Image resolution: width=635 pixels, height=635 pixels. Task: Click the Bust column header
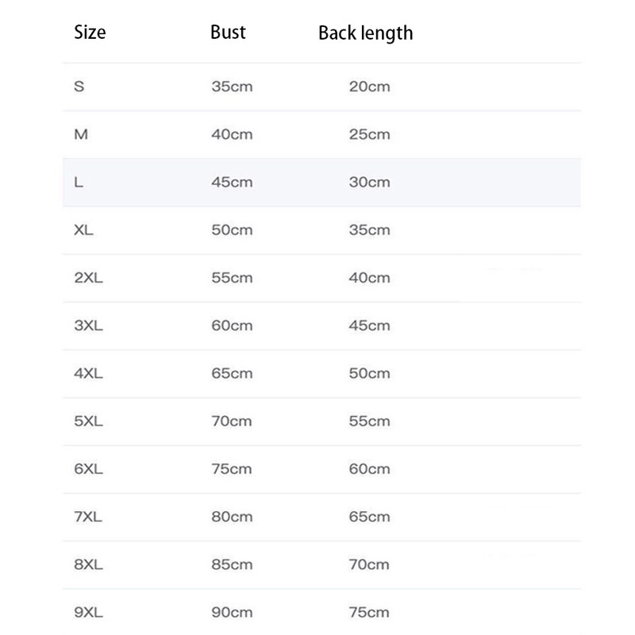click(228, 33)
